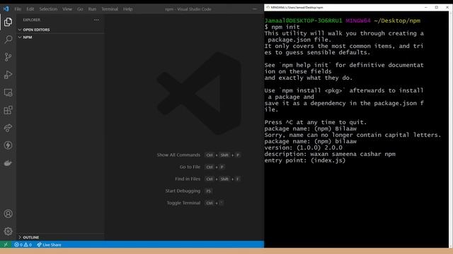Show errors and warnings in status bar
453x254 pixels.
(x=23, y=245)
